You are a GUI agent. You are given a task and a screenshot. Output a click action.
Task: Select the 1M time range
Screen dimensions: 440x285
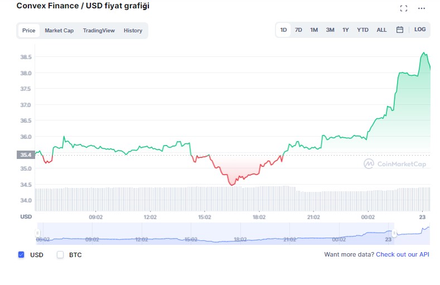coord(314,30)
